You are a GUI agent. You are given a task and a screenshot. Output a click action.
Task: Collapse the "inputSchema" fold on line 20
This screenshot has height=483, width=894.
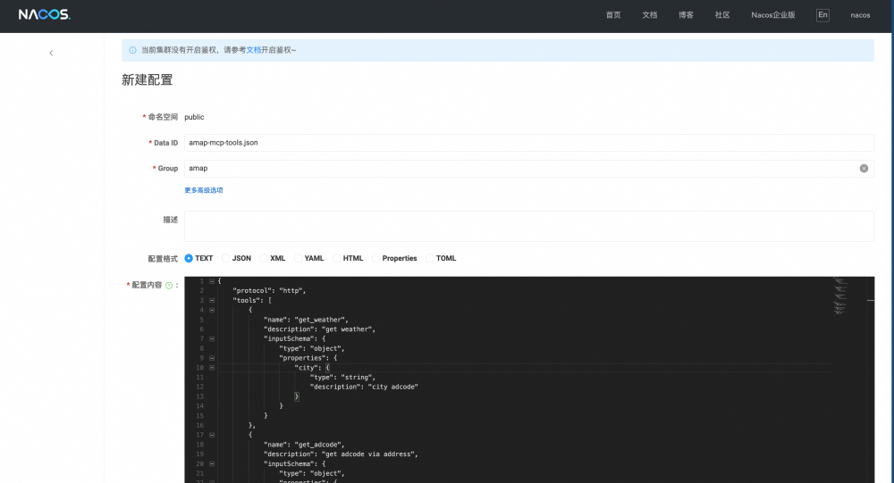[x=212, y=463]
